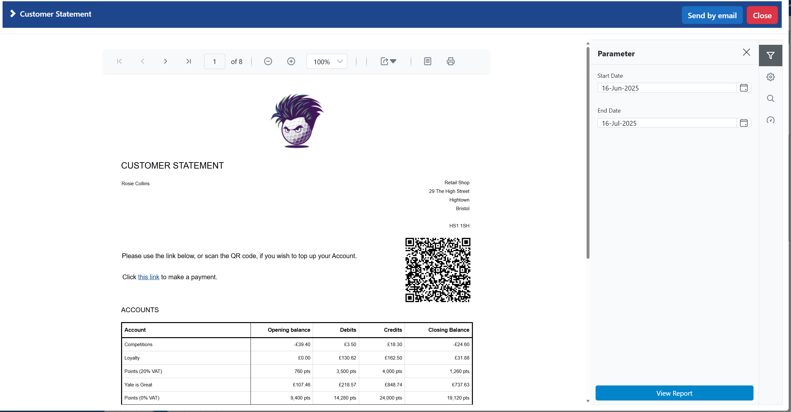Go to the next report page
The width and height of the screenshot is (791, 412).
pyautogui.click(x=165, y=61)
